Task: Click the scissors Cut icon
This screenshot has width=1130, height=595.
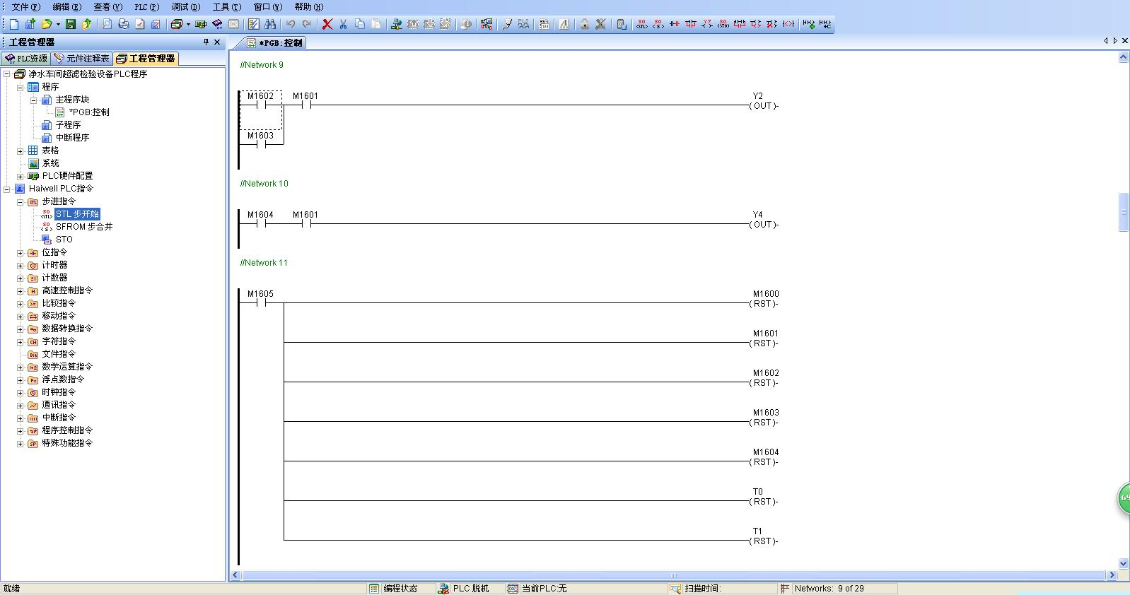Action: pyautogui.click(x=344, y=24)
